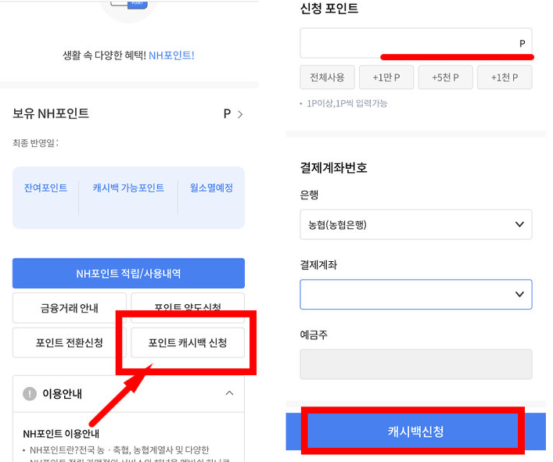Collapse the 이용안내 section chevron

[x=229, y=393]
